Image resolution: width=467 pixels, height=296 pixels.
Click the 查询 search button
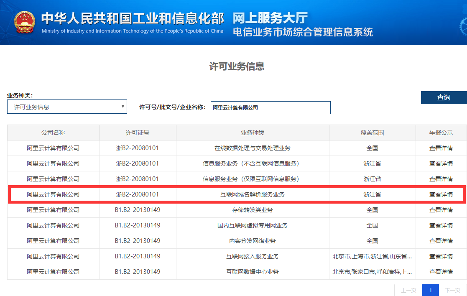[x=444, y=97]
